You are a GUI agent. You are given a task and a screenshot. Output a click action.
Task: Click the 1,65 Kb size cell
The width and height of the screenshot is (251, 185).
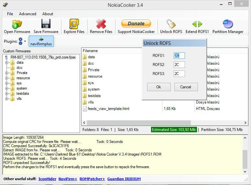(x=170, y=109)
